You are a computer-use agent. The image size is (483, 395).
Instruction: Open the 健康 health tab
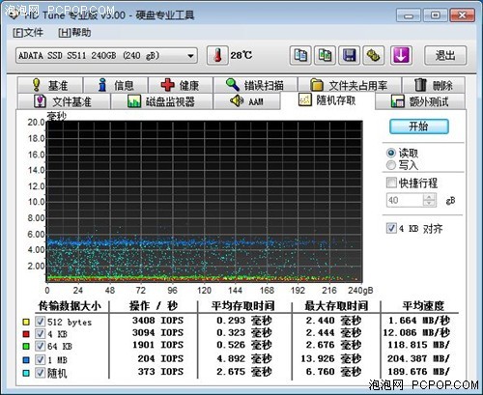(181, 85)
